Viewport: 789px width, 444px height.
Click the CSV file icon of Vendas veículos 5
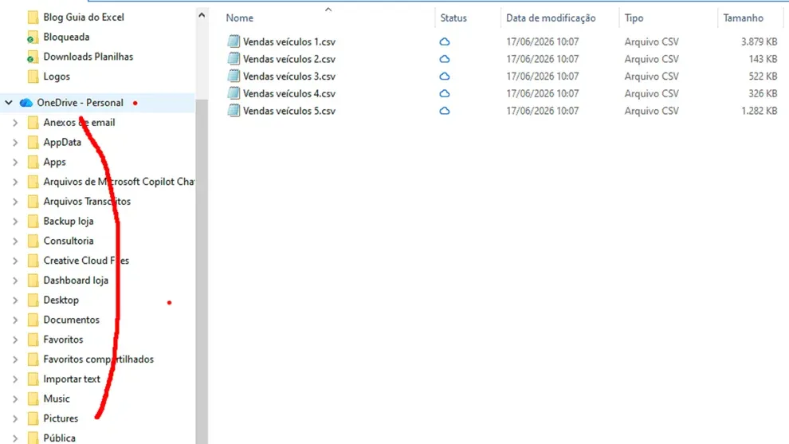tap(234, 111)
